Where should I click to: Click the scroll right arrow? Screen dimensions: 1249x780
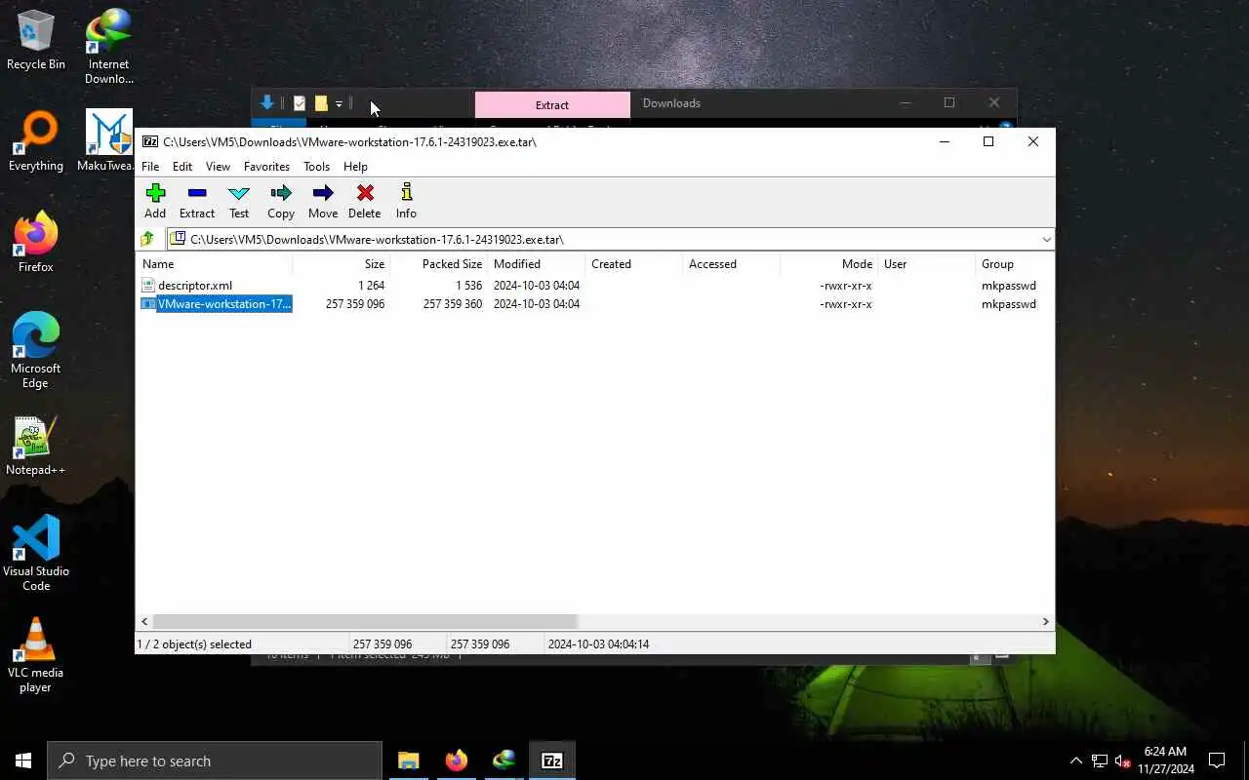point(1045,621)
